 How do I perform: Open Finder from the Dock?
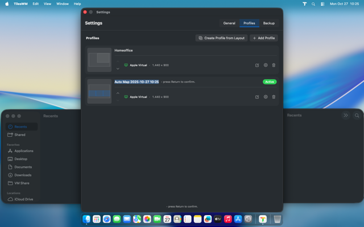(86, 219)
